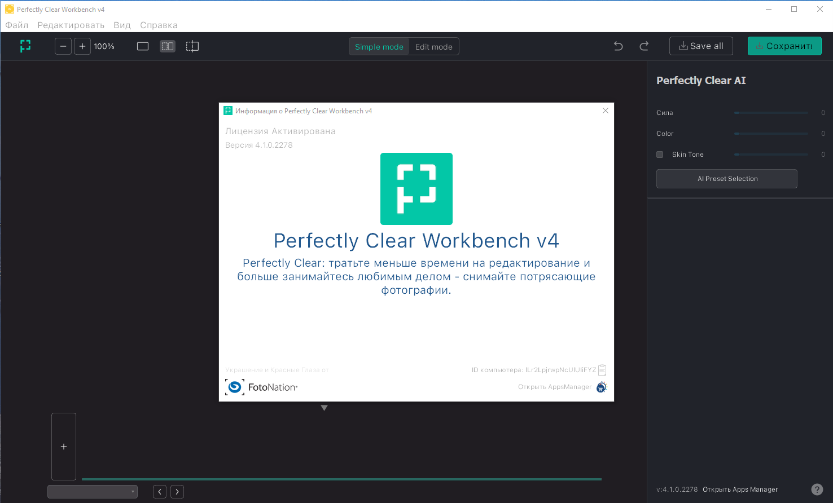
Task: Open the help question mark icon
Action: (817, 489)
